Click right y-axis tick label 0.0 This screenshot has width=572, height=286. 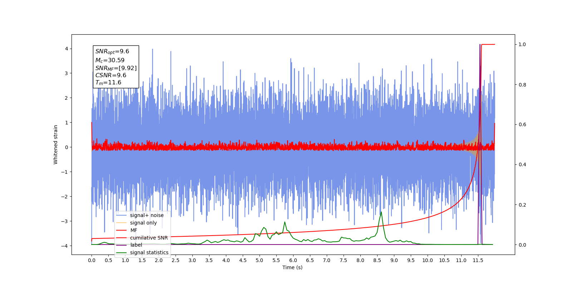522,245
